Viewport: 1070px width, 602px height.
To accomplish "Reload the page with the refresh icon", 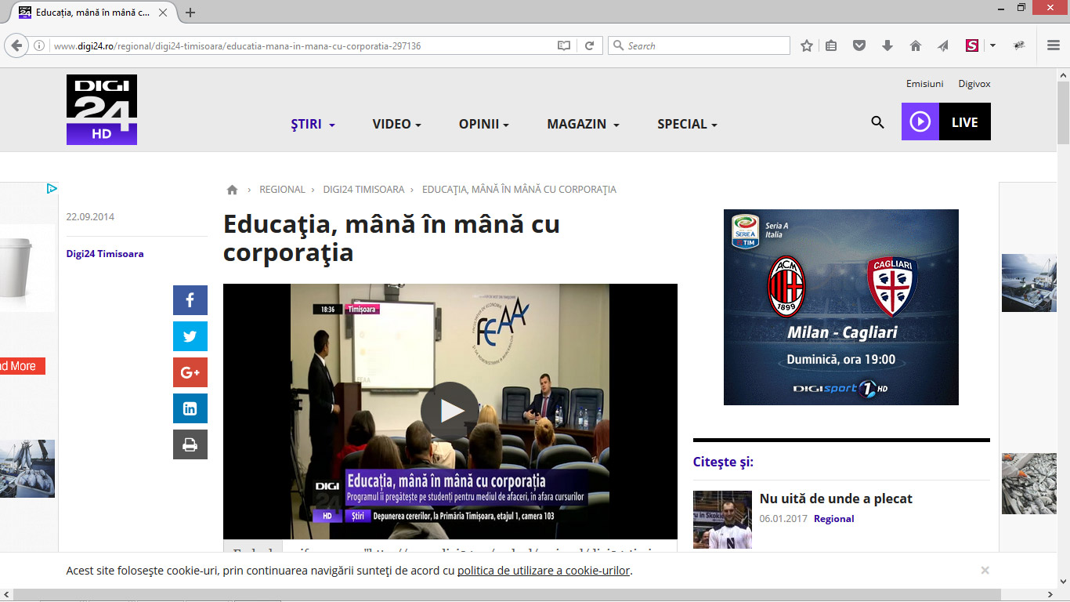I will [589, 45].
